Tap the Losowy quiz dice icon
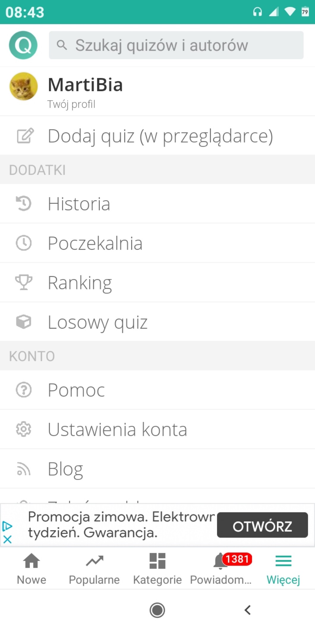The height and width of the screenshot is (631, 315). coord(23,322)
